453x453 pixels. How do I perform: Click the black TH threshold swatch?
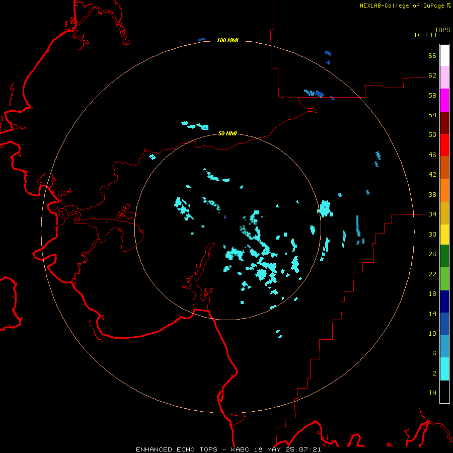444,392
